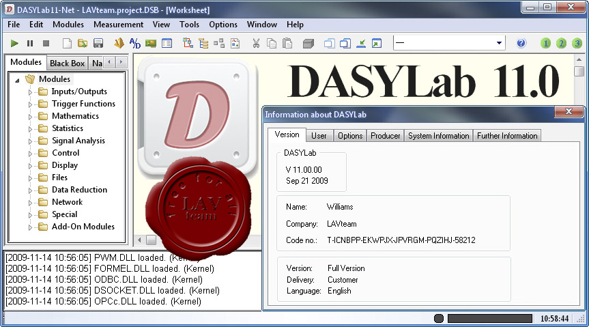Expand the Mathematics folder

[x=30, y=117]
